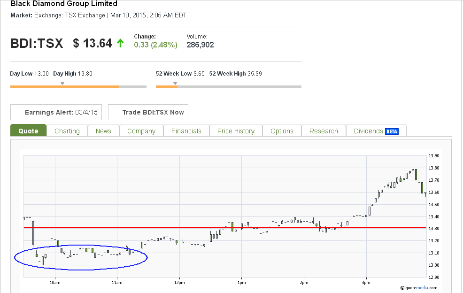Select the Quote tab
The image size is (463, 293).
coord(28,130)
